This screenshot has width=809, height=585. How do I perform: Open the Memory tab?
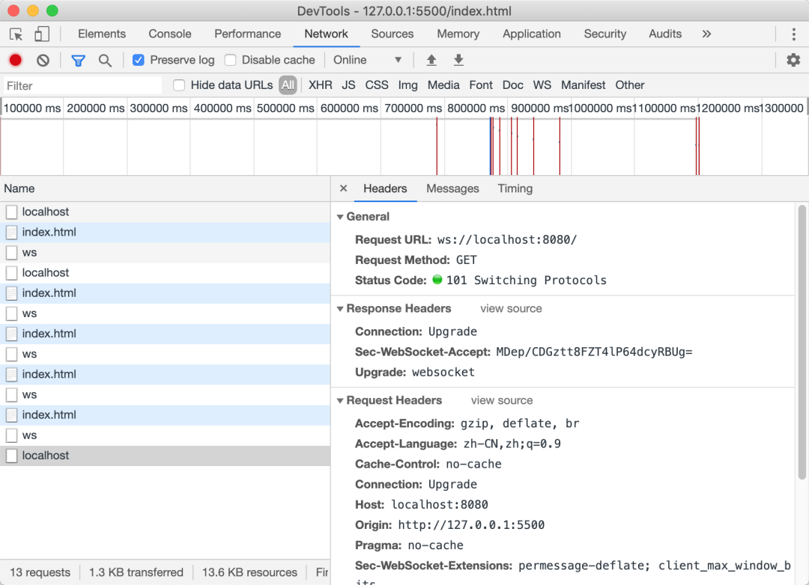458,34
